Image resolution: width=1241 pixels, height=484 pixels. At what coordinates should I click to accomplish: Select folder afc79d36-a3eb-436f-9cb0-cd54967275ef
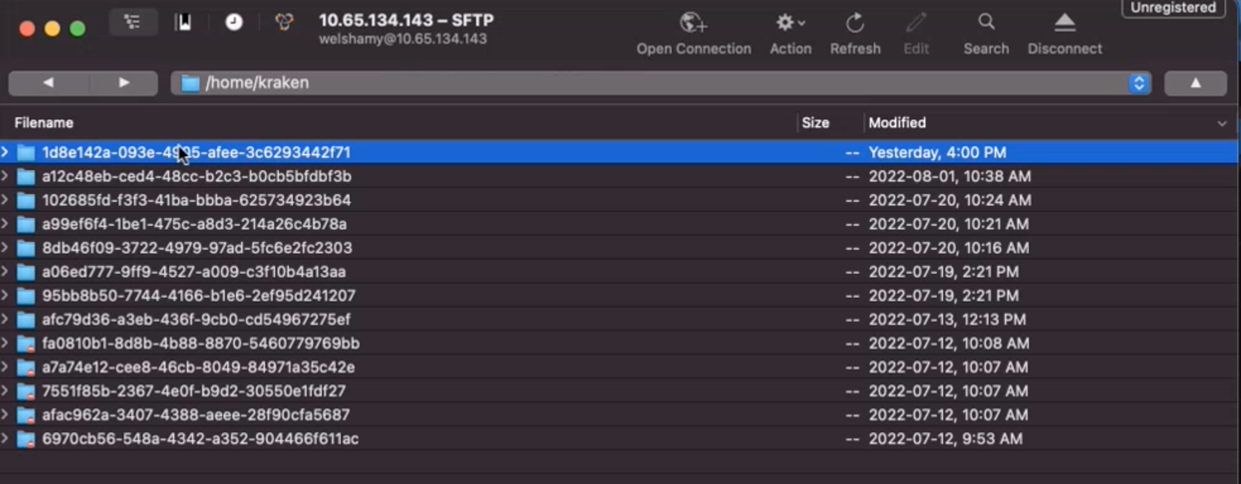tap(196, 320)
